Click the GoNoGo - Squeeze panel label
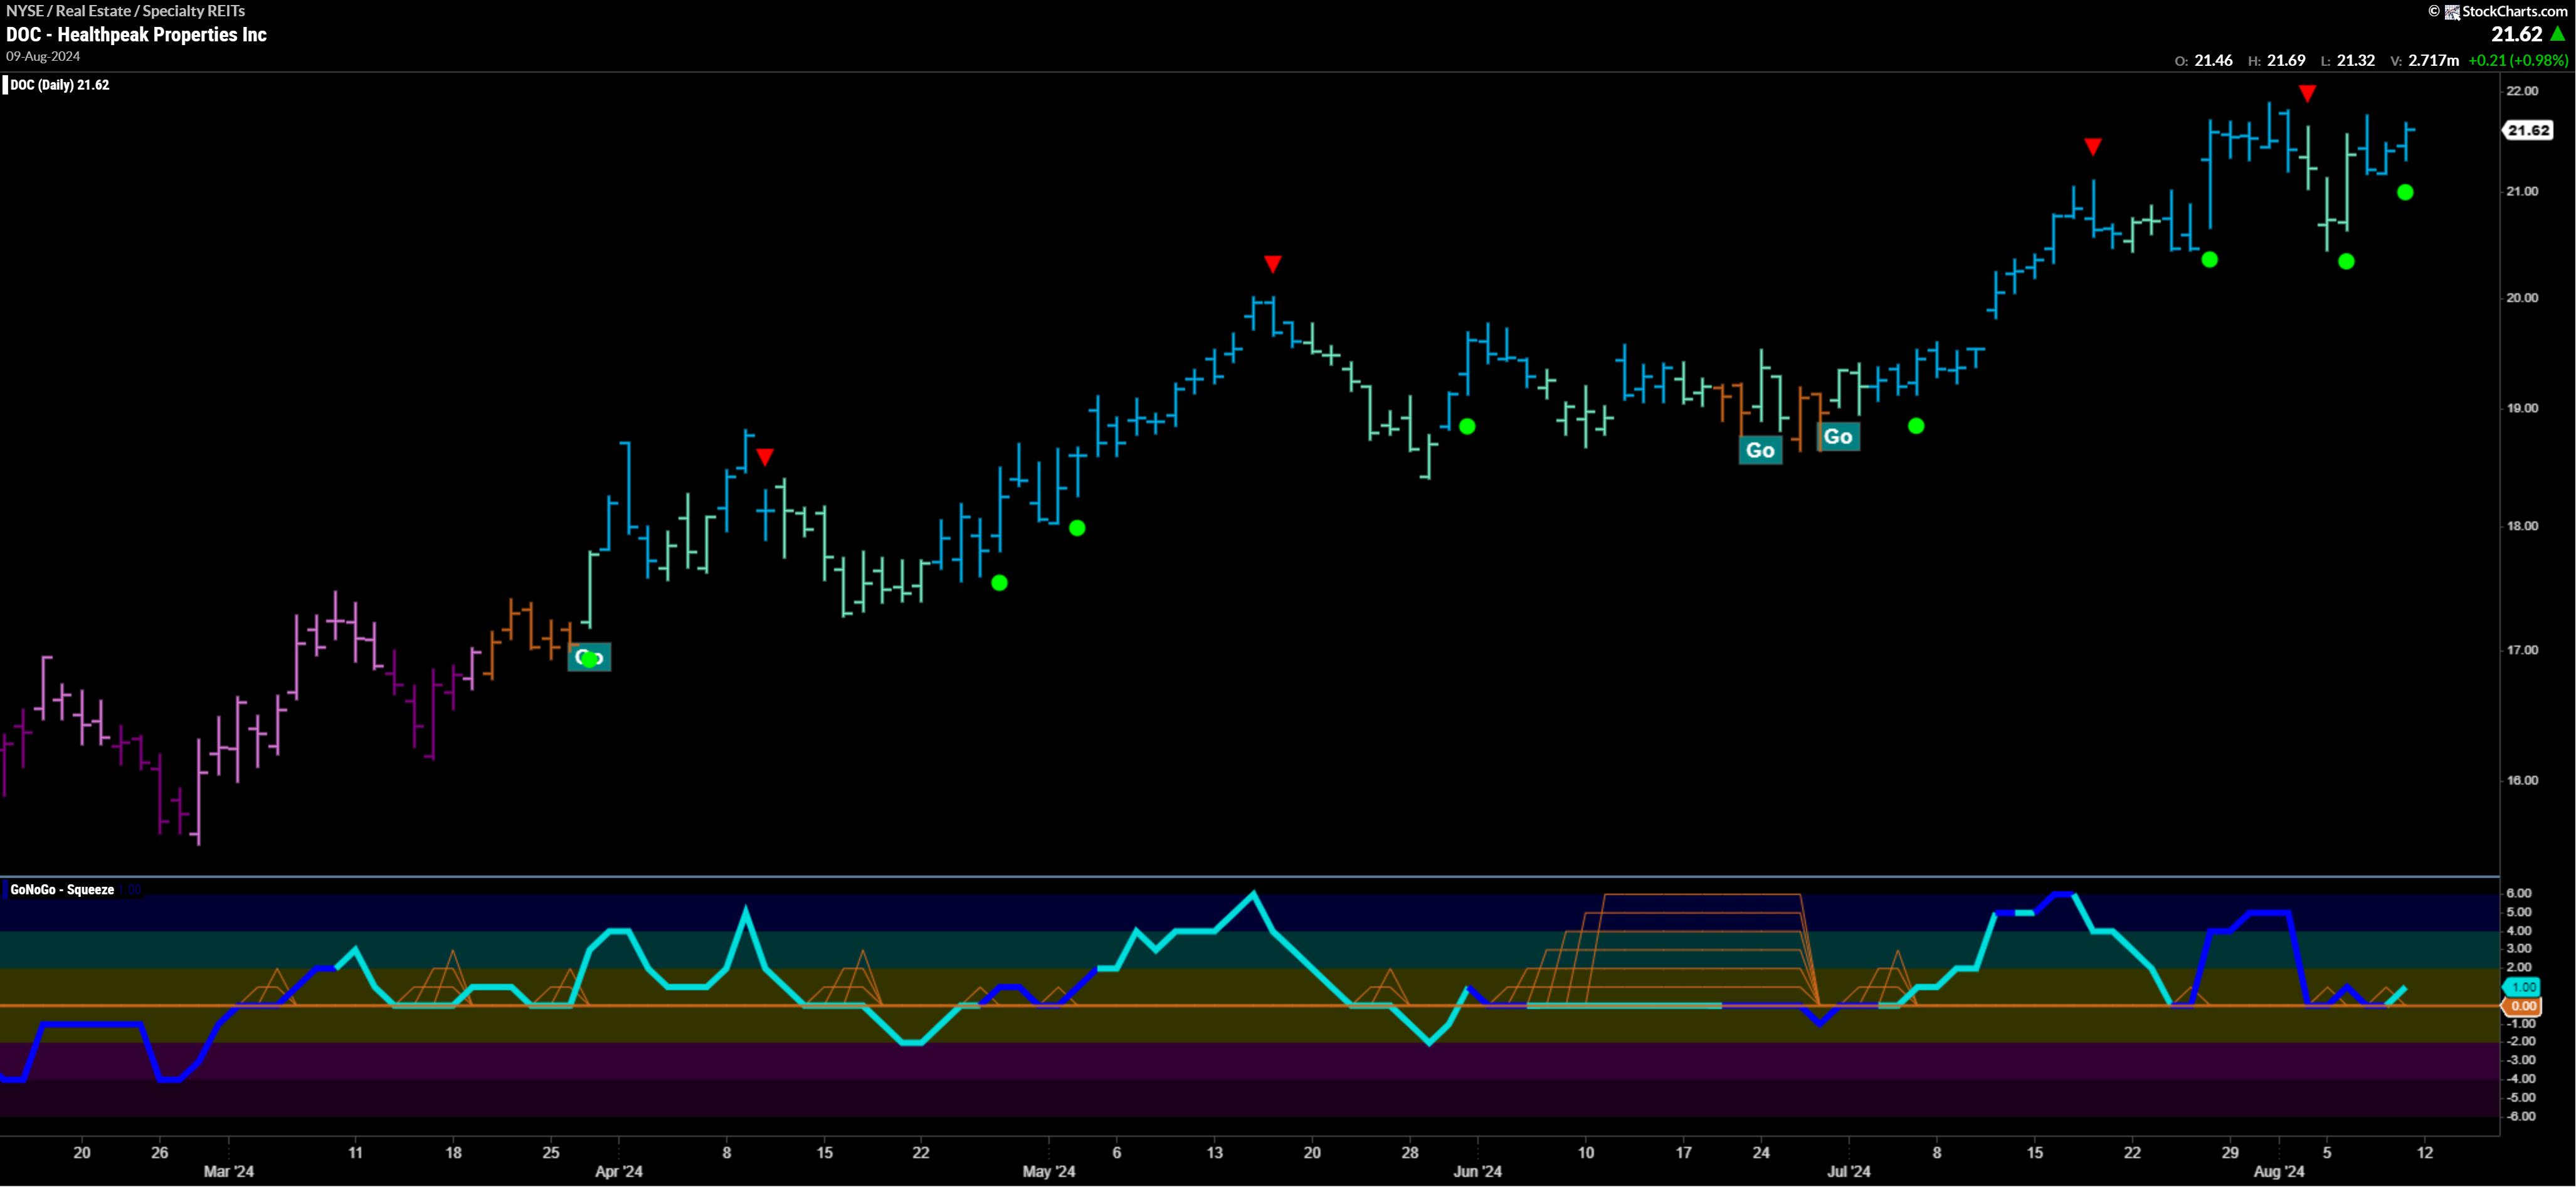Screen dimensions: 2576x1187 [62, 889]
